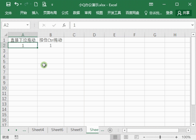
Task: Switch to the 开始 ribbon tab
Action: (24, 13)
